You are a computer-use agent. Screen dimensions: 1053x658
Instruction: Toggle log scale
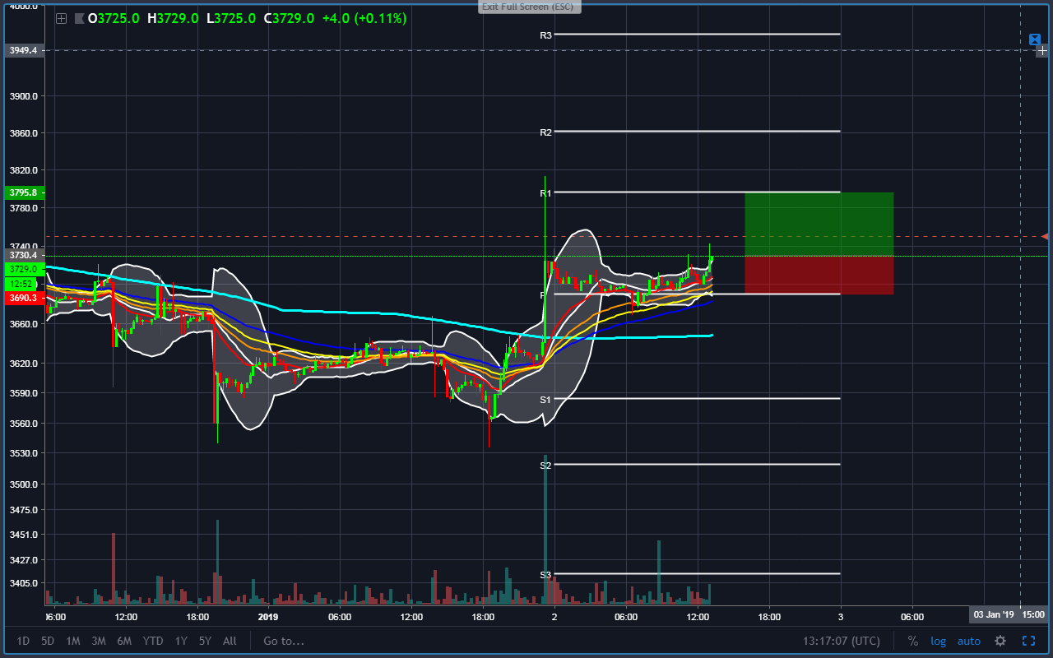coord(939,641)
